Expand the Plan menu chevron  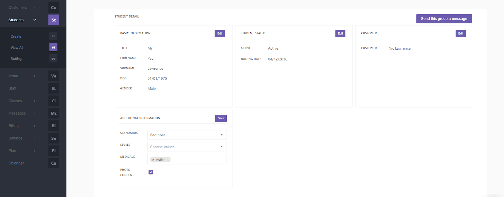[x=35, y=151]
